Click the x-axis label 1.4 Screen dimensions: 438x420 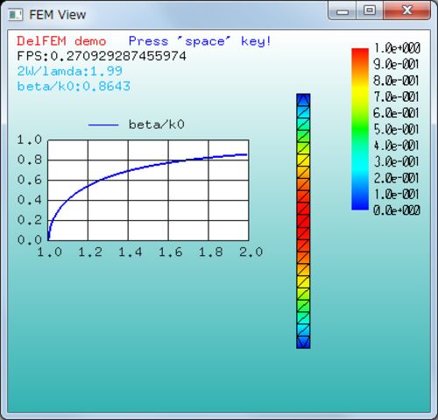click(131, 252)
